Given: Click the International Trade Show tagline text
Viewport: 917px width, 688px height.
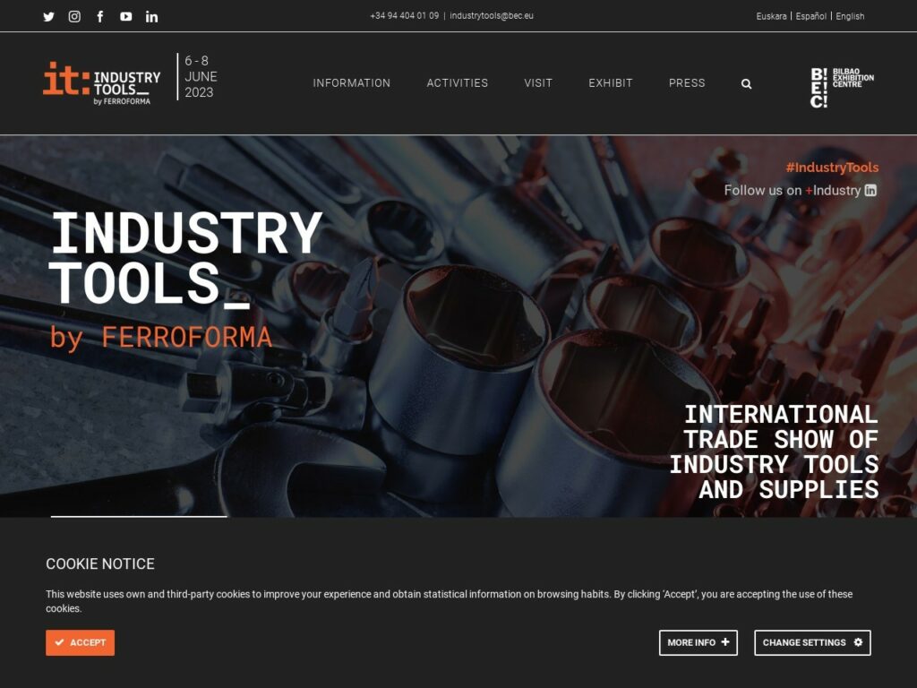Looking at the screenshot, I should click(774, 451).
